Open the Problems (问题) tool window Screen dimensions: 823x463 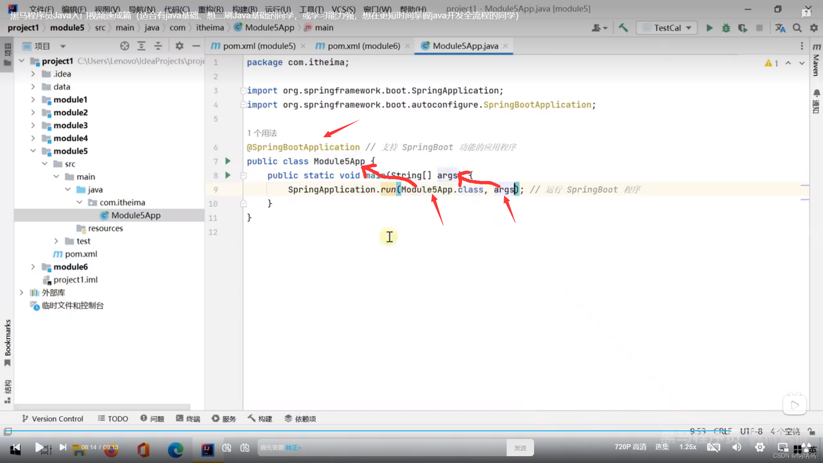click(x=153, y=419)
